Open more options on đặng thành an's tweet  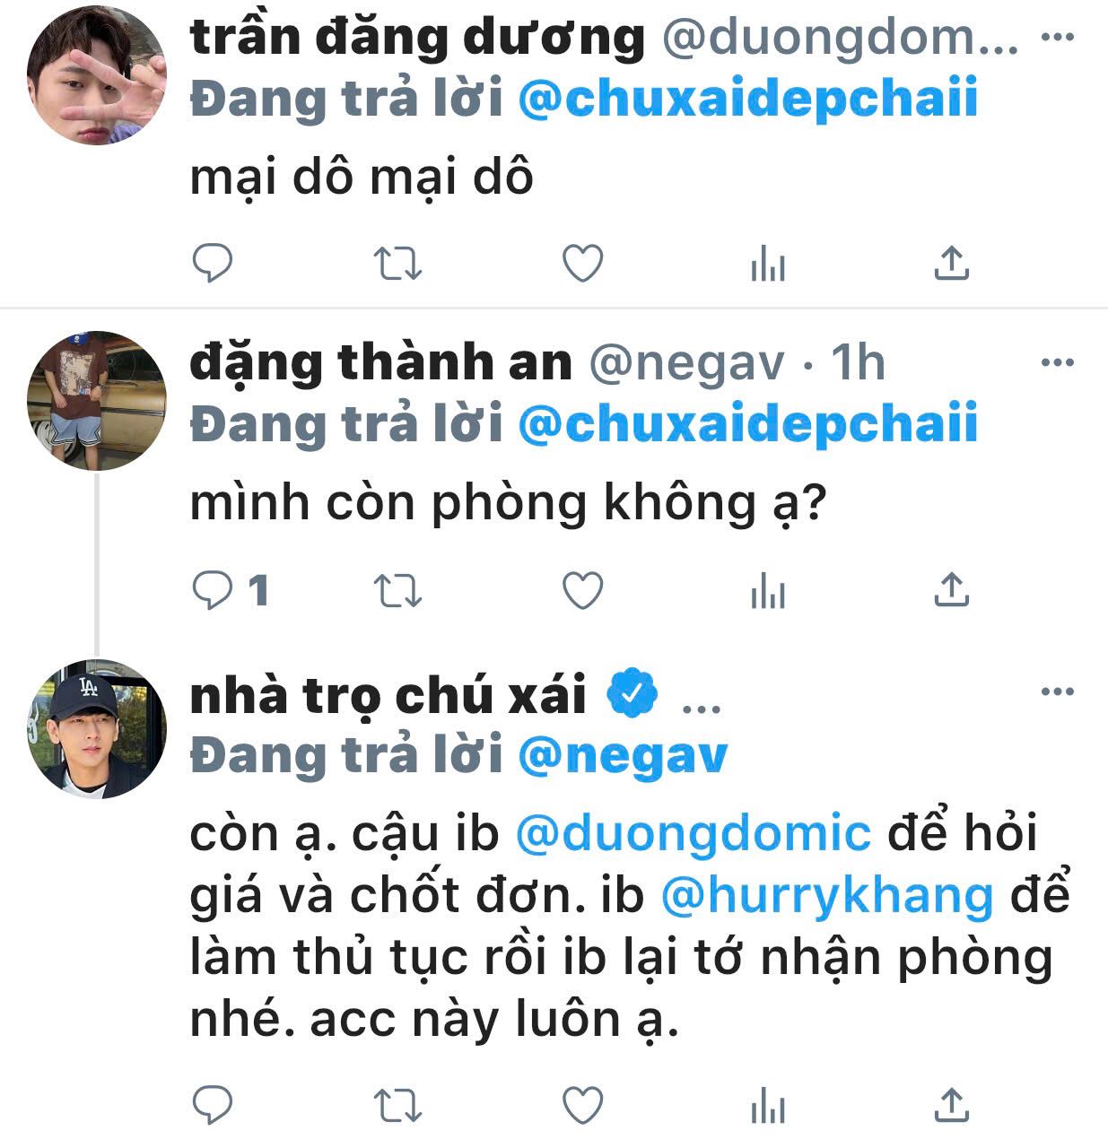point(1057,363)
